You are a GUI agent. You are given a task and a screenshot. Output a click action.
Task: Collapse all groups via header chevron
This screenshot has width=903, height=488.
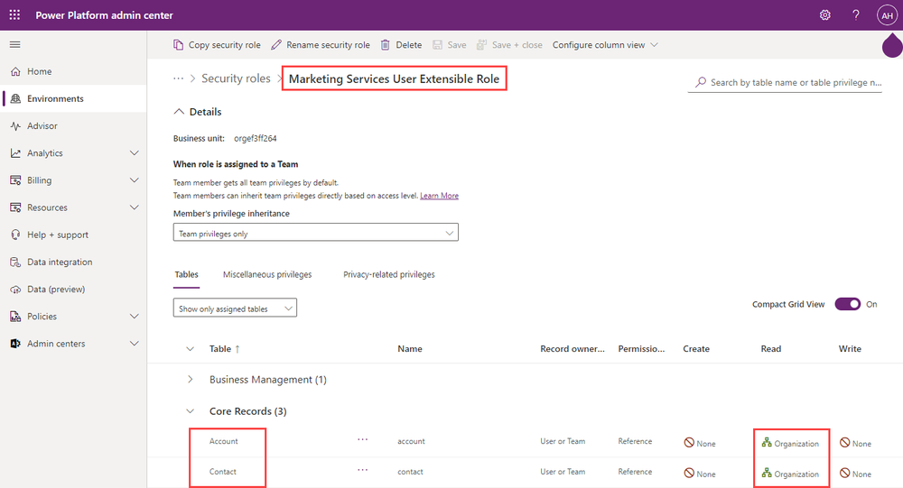point(190,349)
